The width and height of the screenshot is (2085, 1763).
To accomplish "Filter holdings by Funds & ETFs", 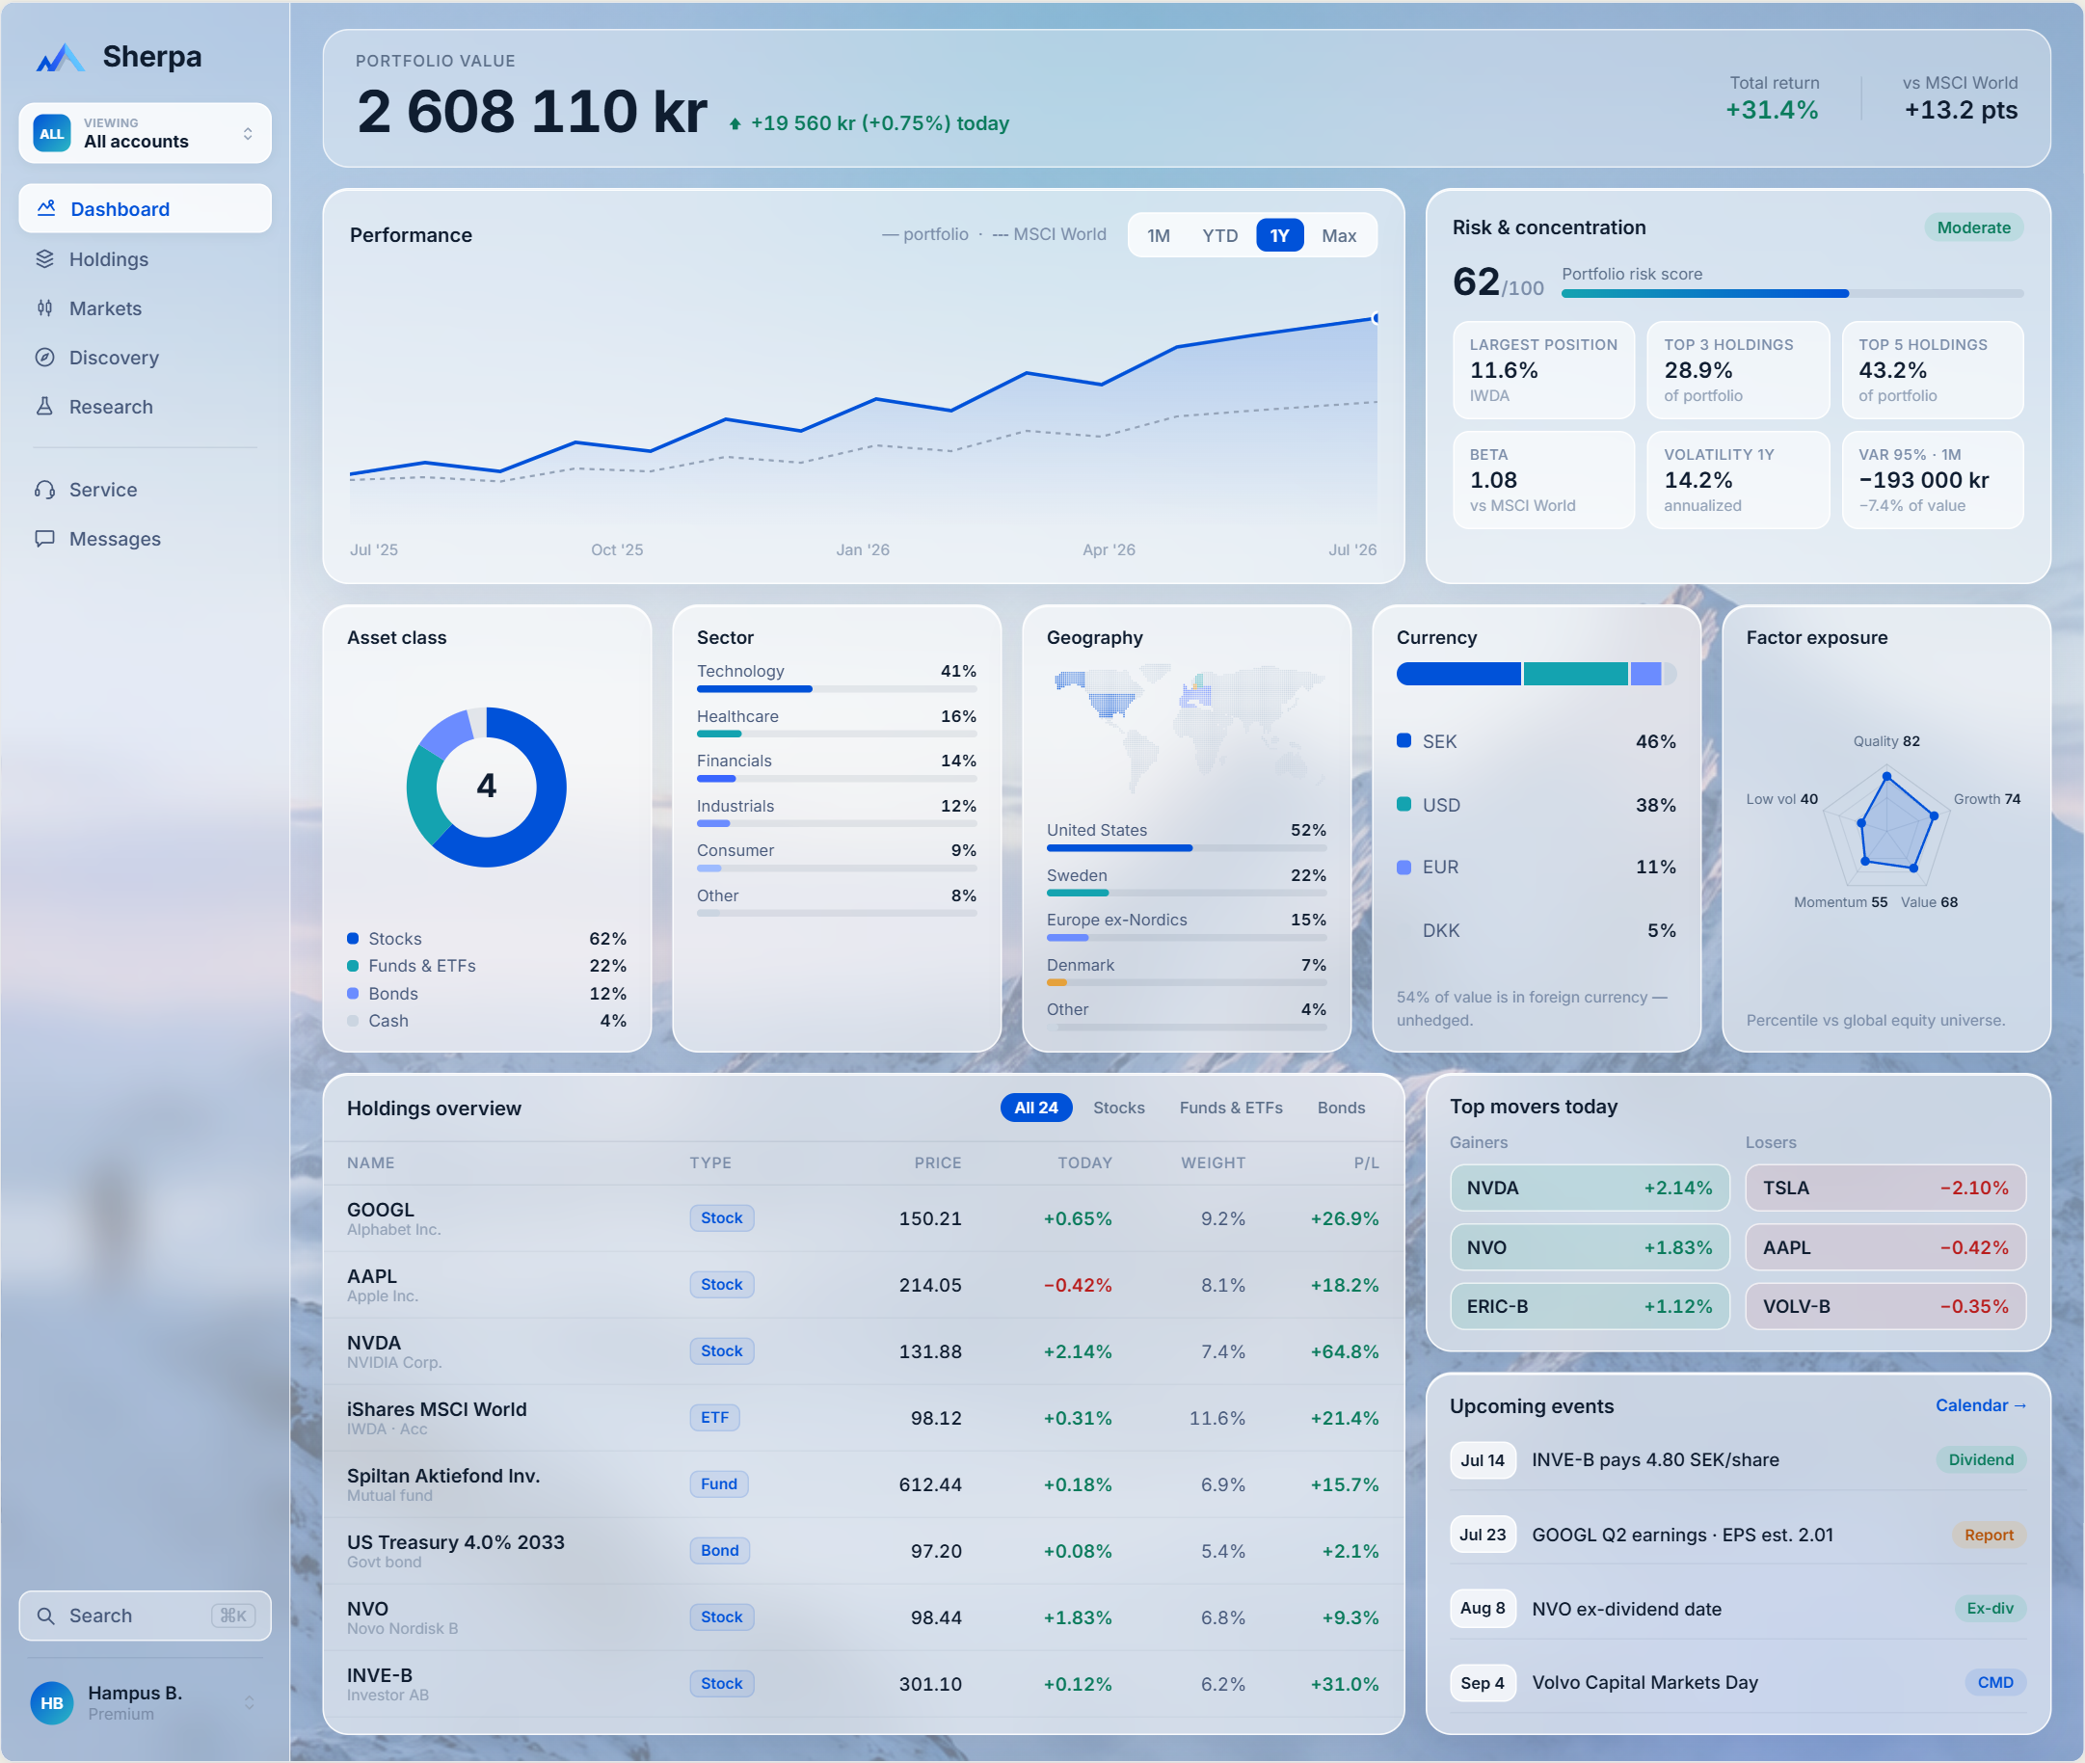I will (x=1230, y=1108).
